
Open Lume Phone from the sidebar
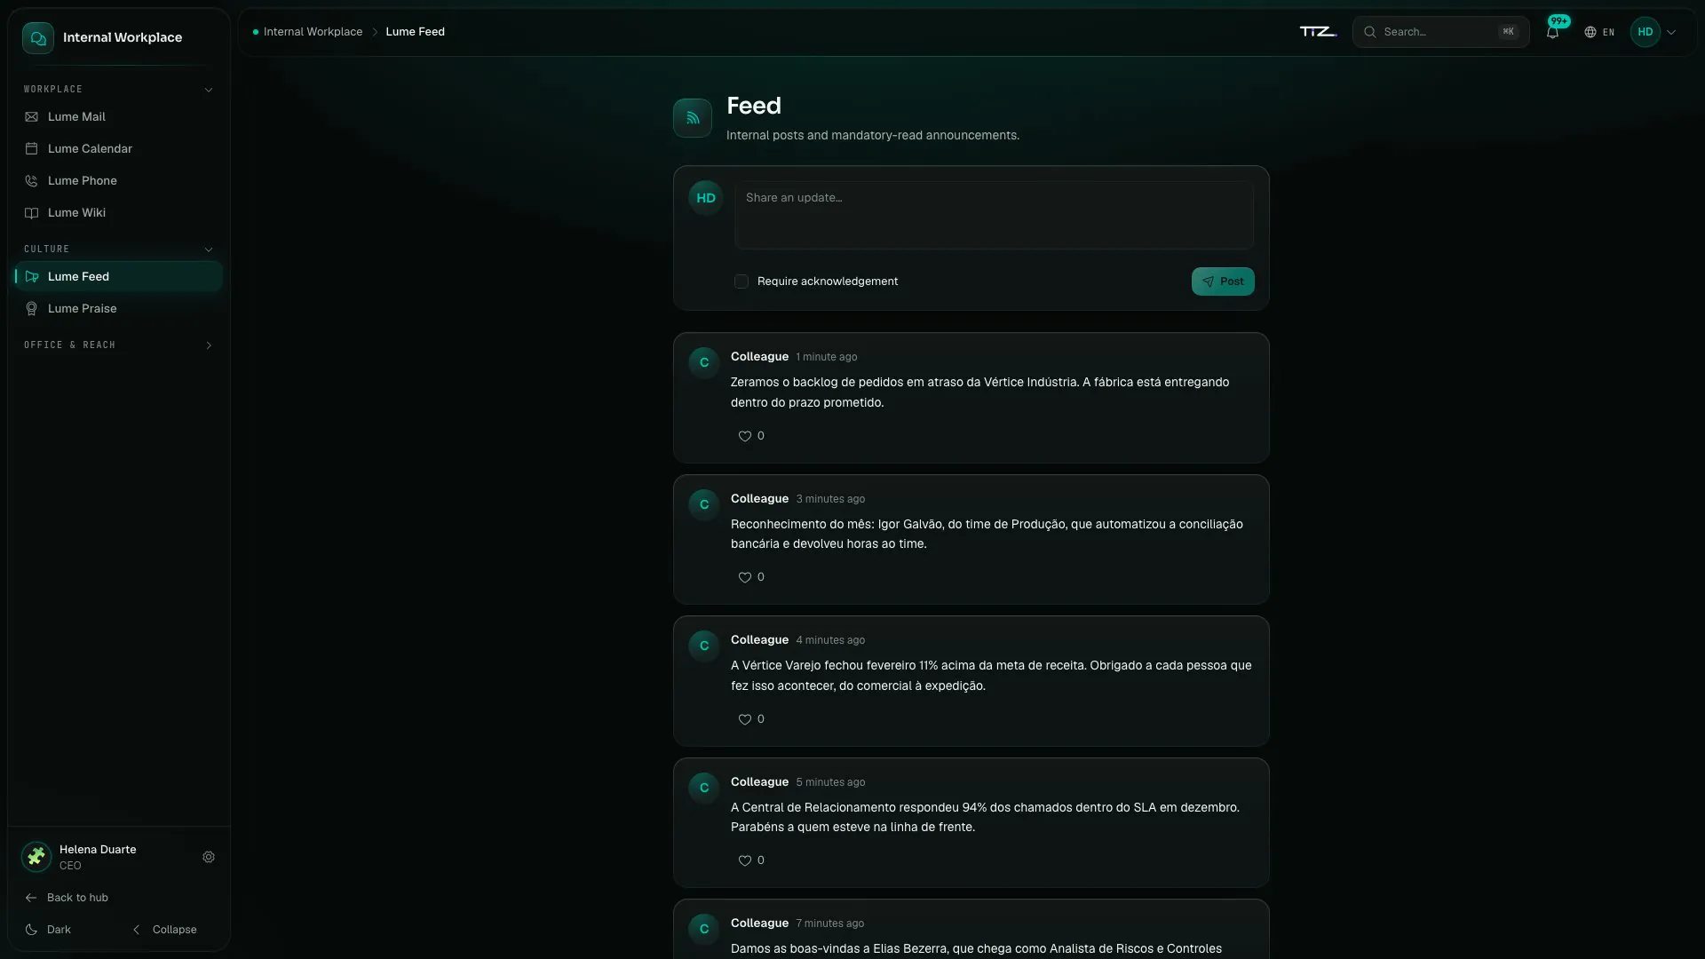tap(118, 180)
